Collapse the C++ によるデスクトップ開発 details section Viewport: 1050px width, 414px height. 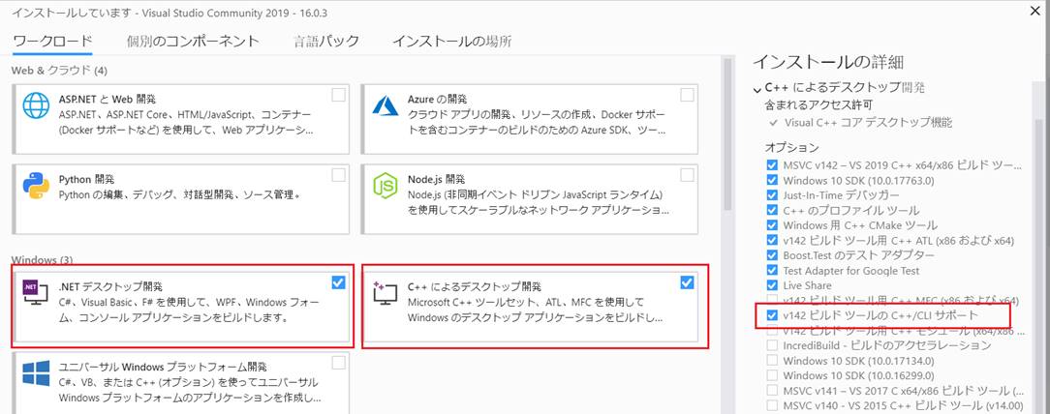click(757, 89)
